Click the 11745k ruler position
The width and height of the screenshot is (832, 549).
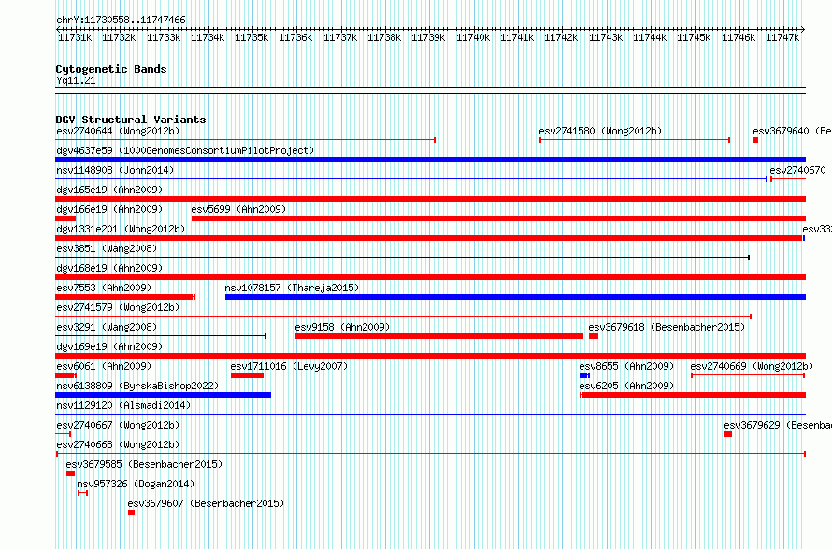tap(694, 37)
